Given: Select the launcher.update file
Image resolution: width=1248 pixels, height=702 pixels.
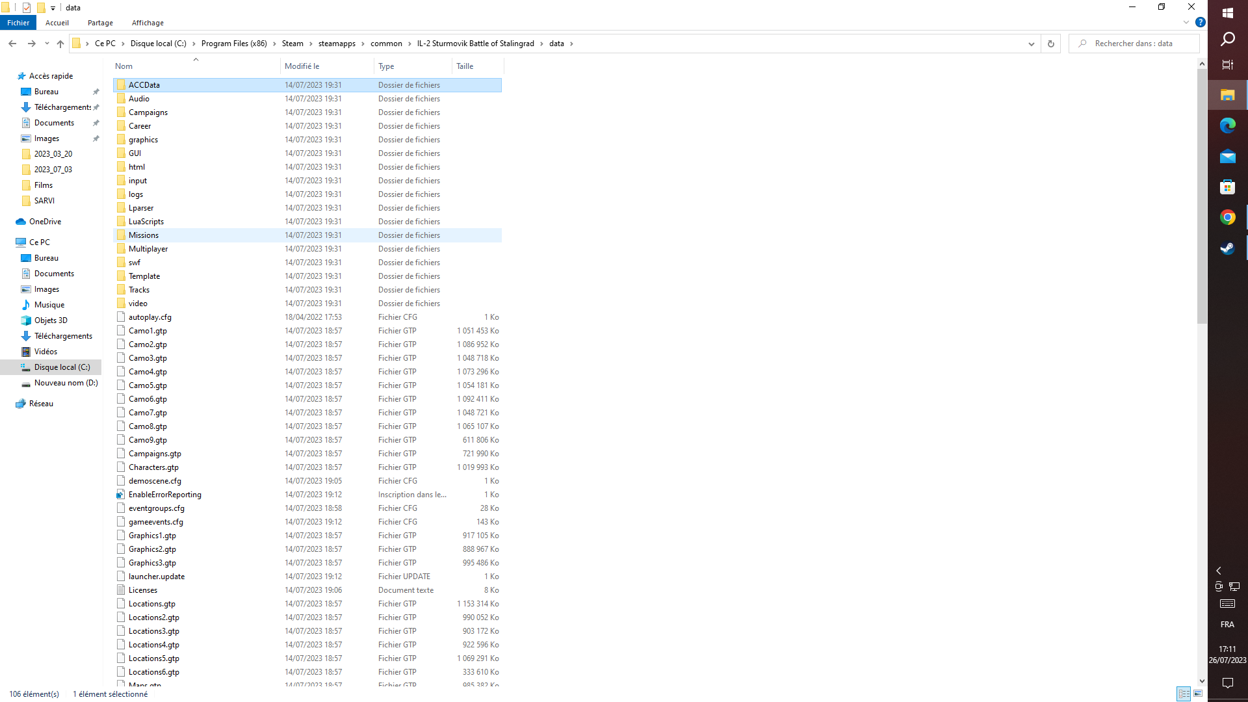Looking at the screenshot, I should click(307, 577).
